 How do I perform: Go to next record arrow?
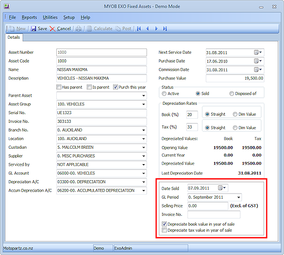156,28
